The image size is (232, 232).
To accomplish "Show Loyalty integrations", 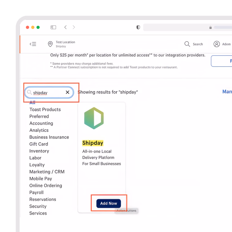I will (37, 165).
